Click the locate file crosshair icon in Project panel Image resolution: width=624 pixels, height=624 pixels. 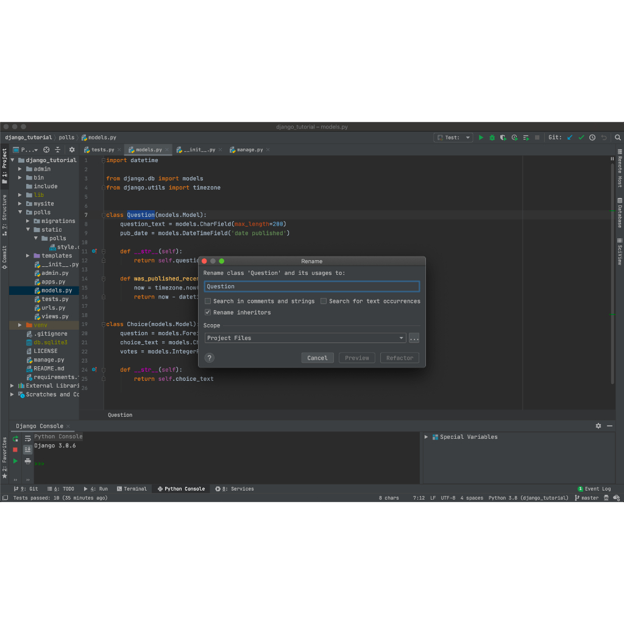pyautogui.click(x=46, y=150)
